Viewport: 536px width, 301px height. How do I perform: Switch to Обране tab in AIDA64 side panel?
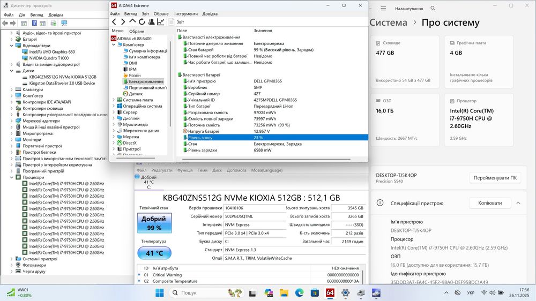pyautogui.click(x=136, y=31)
